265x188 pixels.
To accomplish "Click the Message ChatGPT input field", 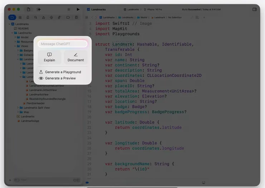I will (63, 44).
